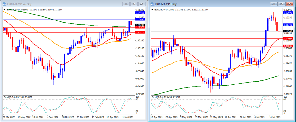
Task: Click the 11 Jun 2023 date label
Action: pyautogui.click(x=127, y=117)
